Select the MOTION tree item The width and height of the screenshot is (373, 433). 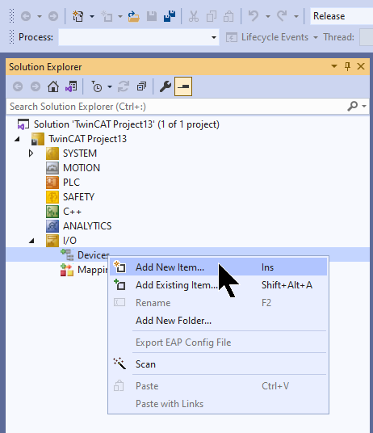82,168
